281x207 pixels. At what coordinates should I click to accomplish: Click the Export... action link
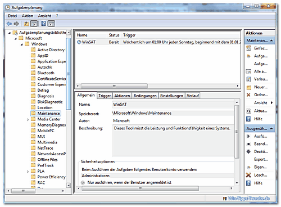click(x=261, y=159)
